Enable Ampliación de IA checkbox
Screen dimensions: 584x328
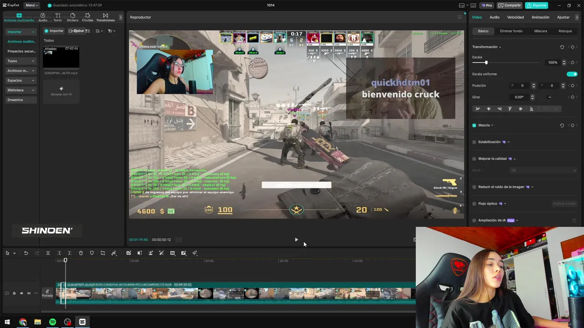click(x=474, y=220)
